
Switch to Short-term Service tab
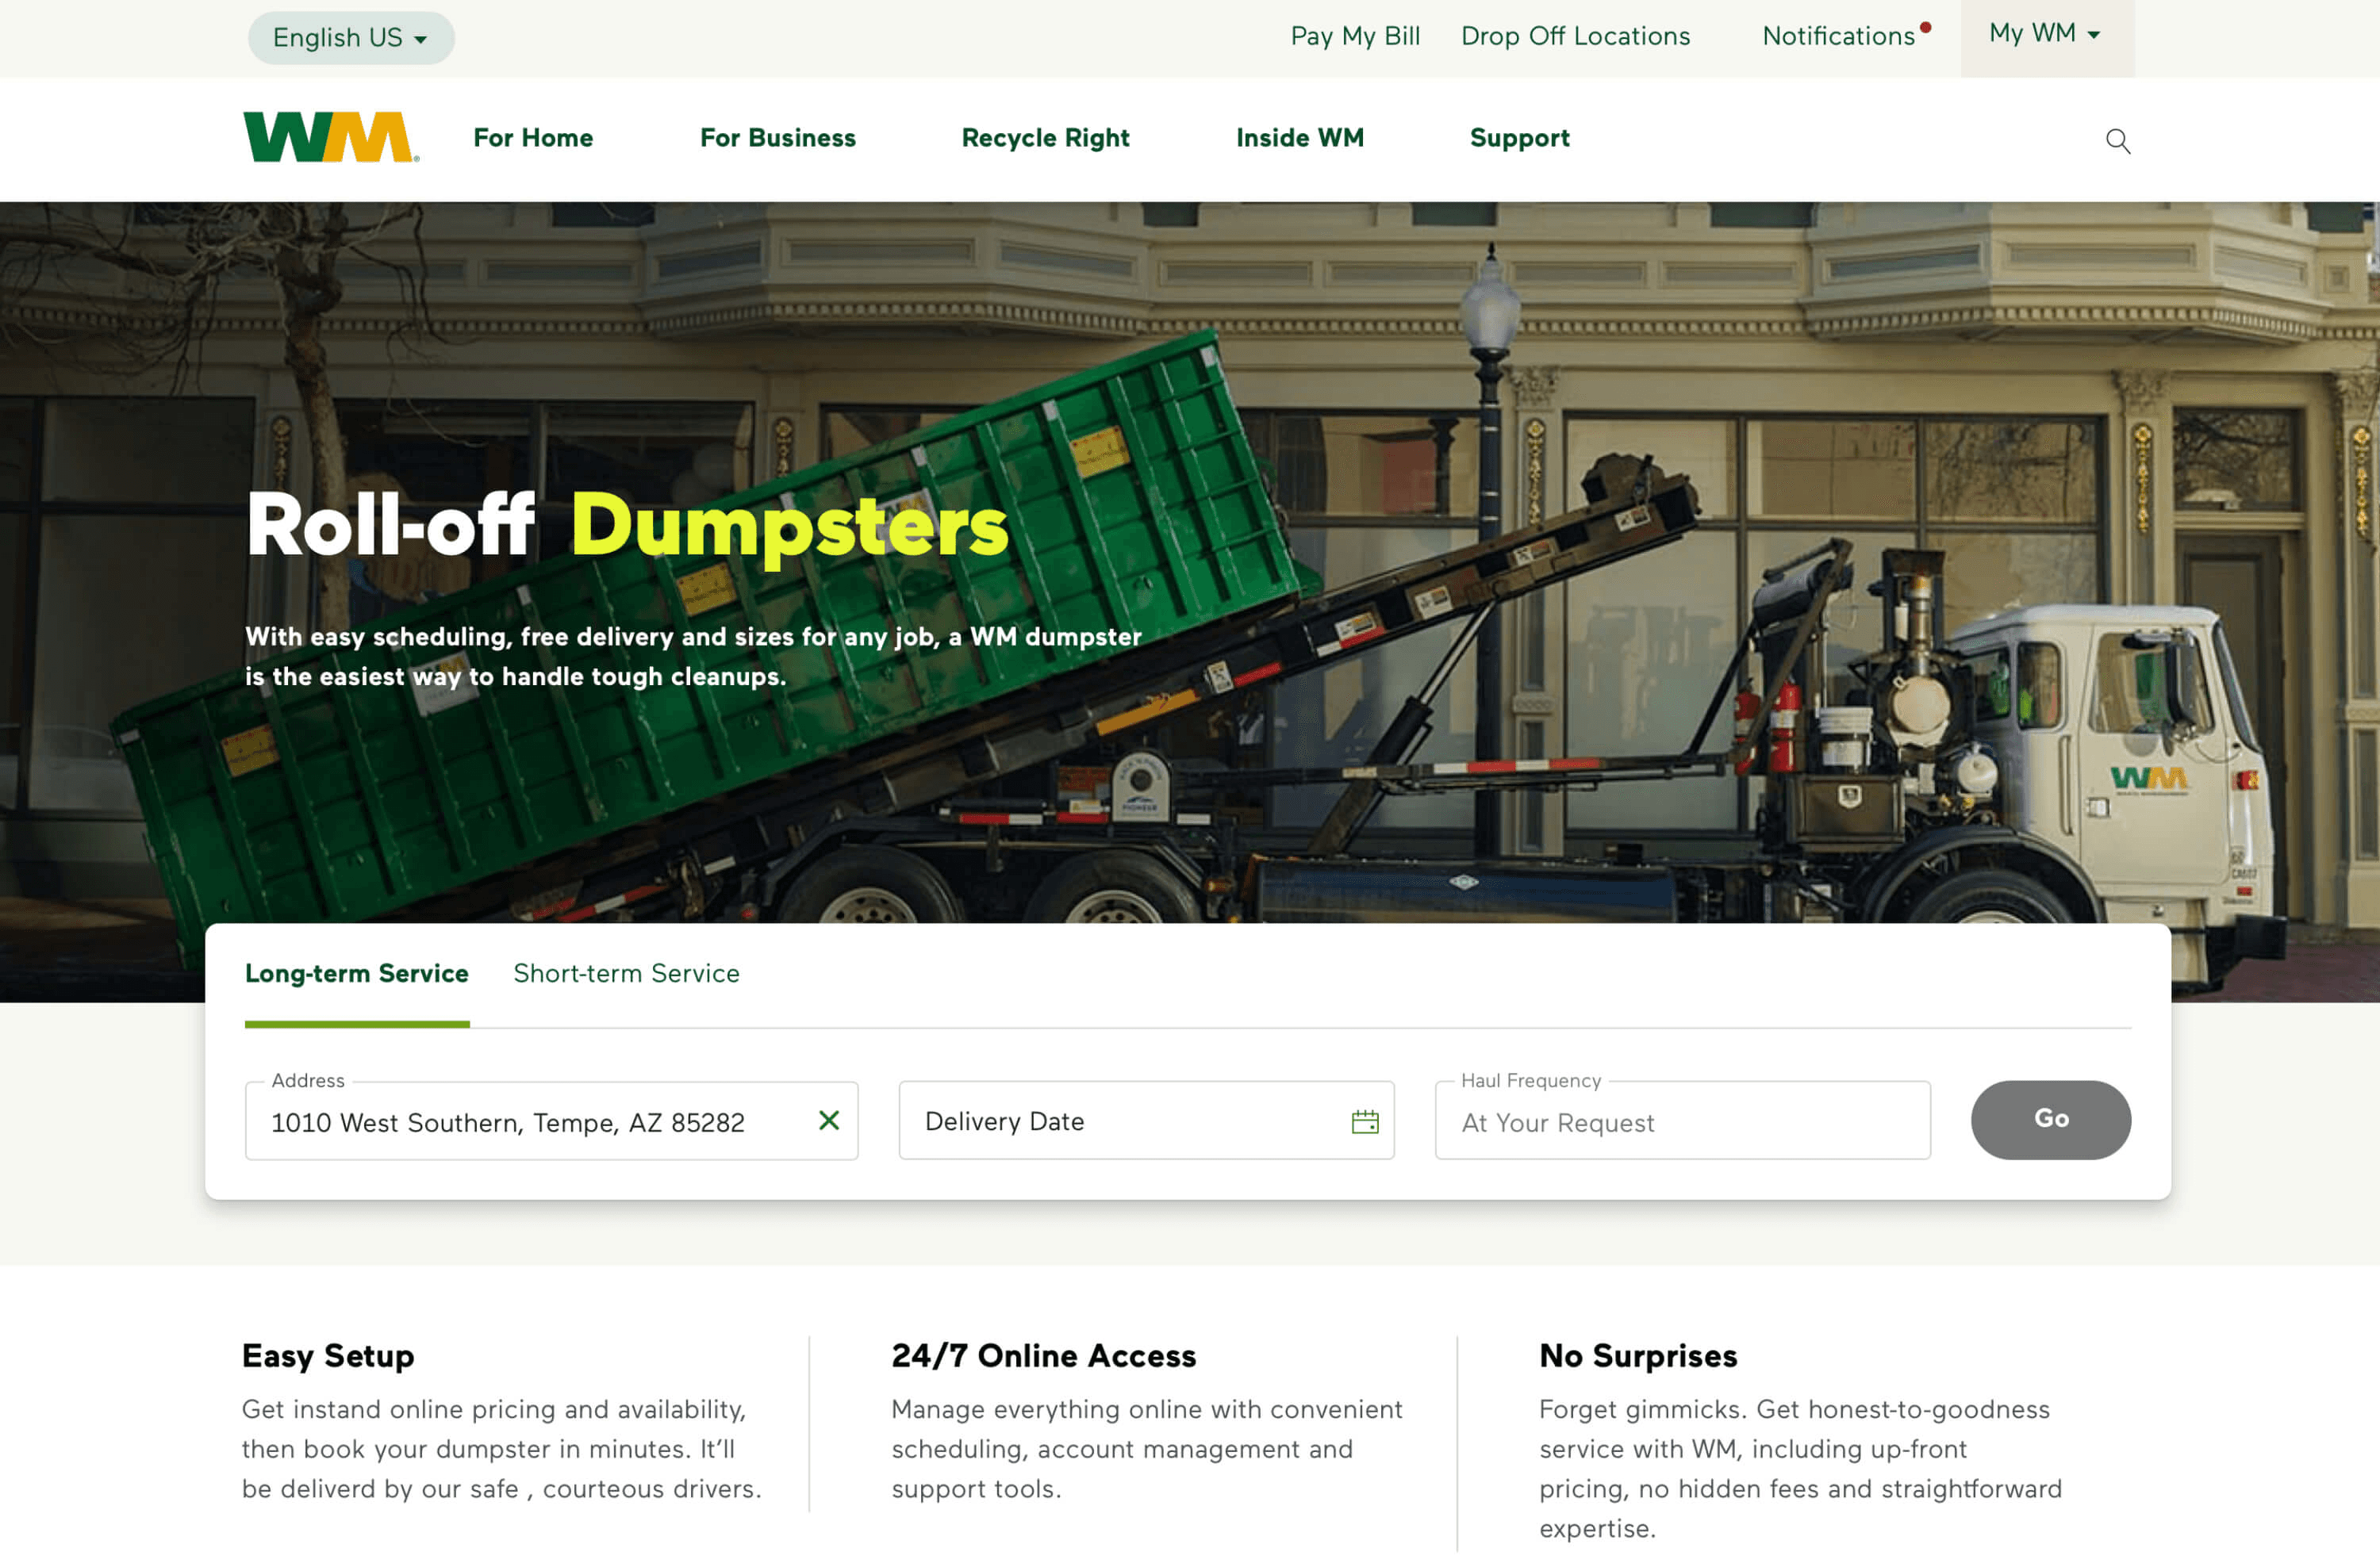[x=626, y=973]
